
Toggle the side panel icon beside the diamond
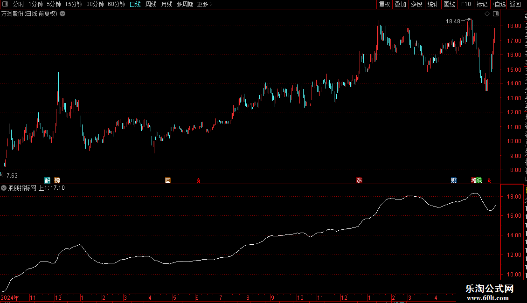496,14
